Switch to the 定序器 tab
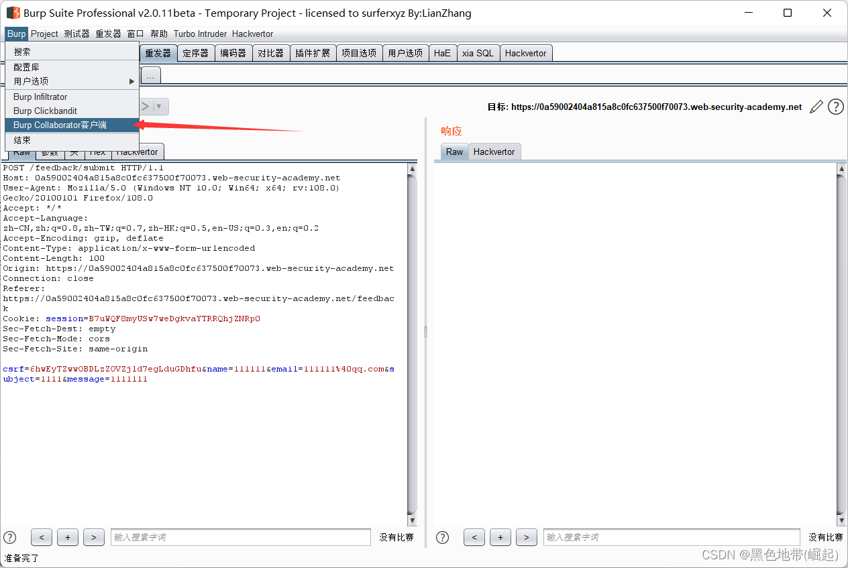Viewport: 848px width, 568px height. point(196,53)
